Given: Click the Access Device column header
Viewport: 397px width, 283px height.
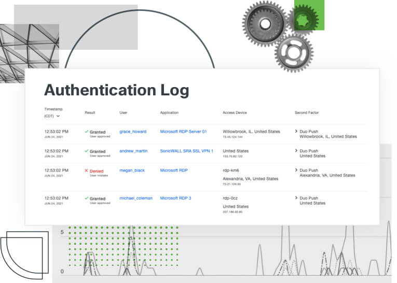Looking at the screenshot, I should (235, 112).
